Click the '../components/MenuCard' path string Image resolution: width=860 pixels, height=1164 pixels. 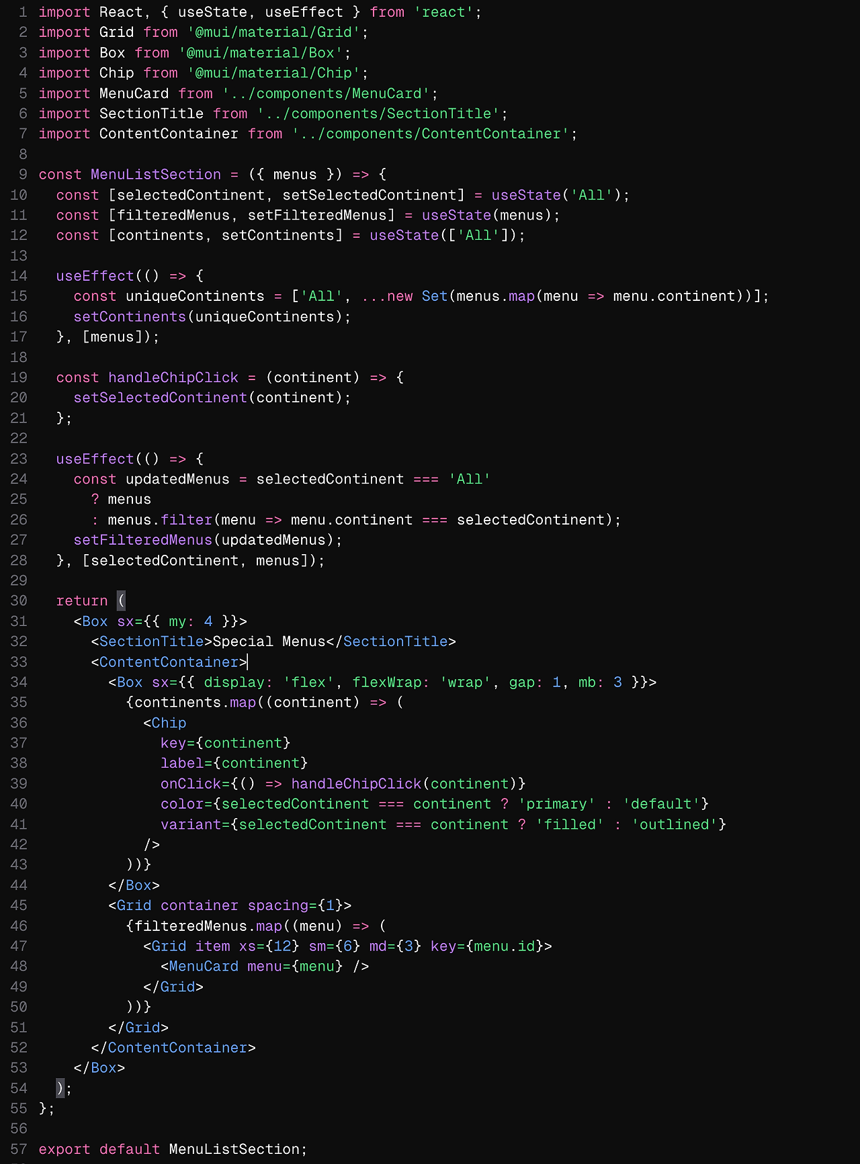pos(327,93)
